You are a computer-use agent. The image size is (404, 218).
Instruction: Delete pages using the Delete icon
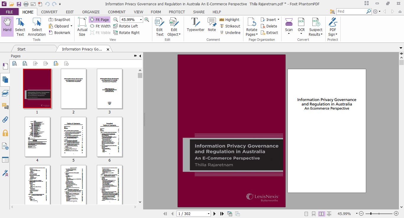click(x=269, y=26)
